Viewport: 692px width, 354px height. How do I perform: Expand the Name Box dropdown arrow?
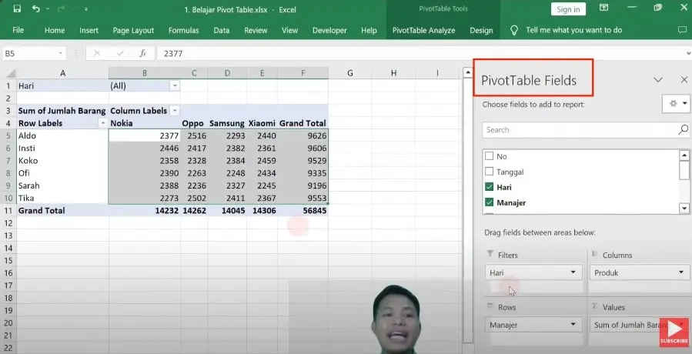point(61,53)
